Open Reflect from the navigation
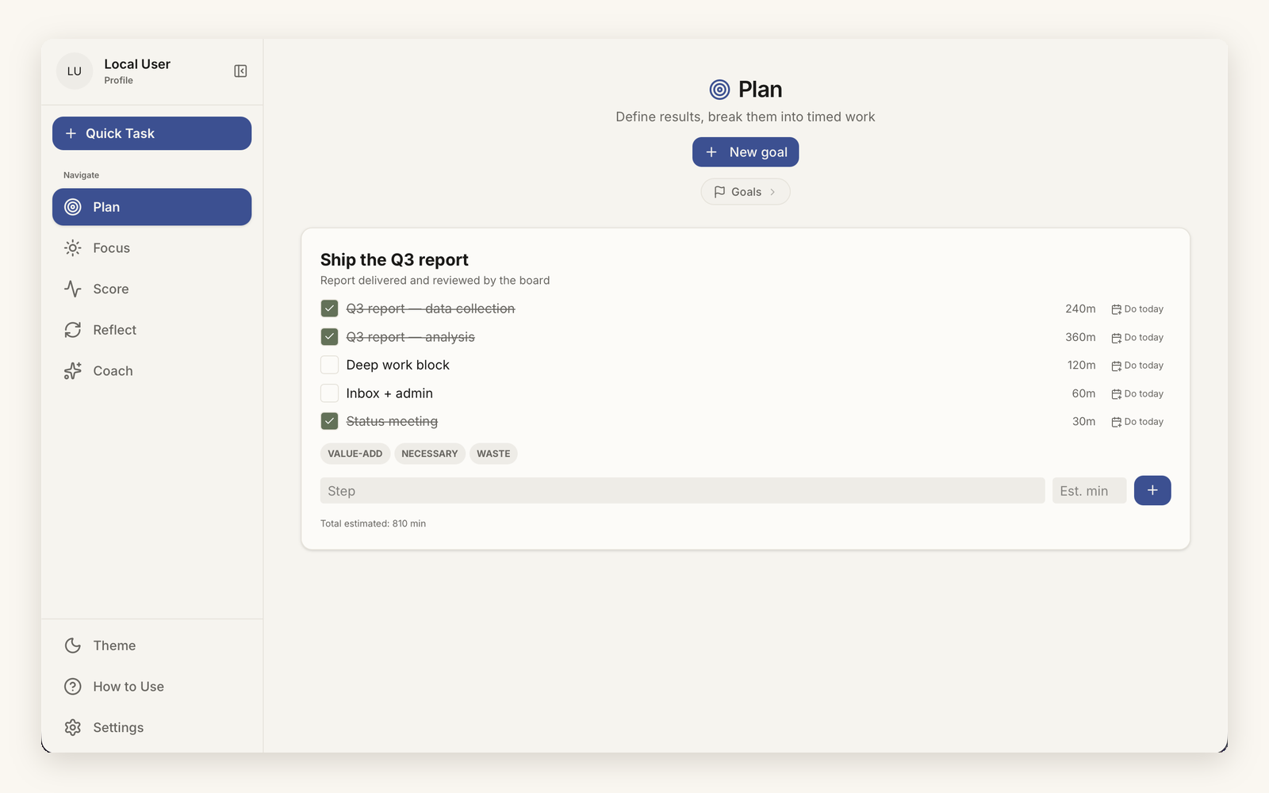1269x793 pixels. point(151,330)
